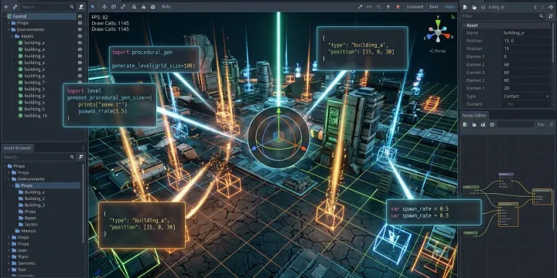Click the triangle icon in viewport toolbar
This screenshot has height=278, width=557.
[x=143, y=7]
